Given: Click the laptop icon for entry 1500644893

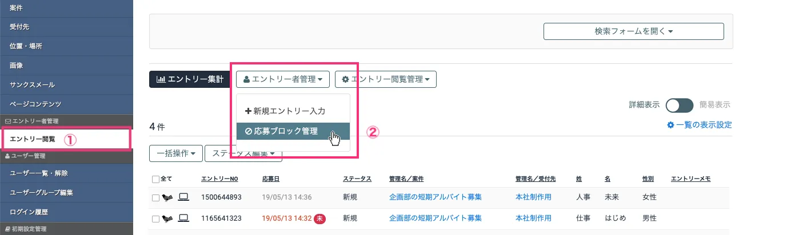Looking at the screenshot, I should pos(183,197).
